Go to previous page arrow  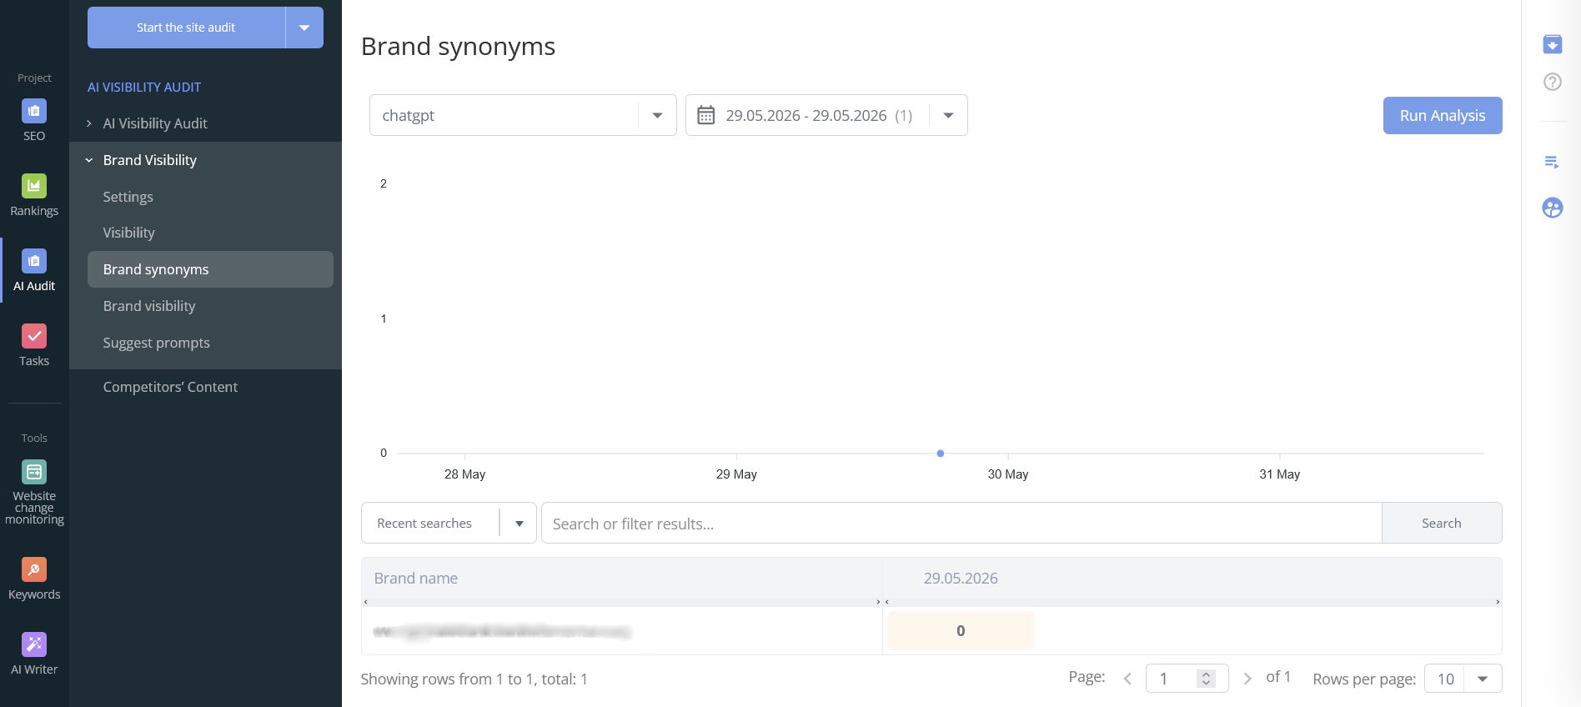tap(1127, 679)
